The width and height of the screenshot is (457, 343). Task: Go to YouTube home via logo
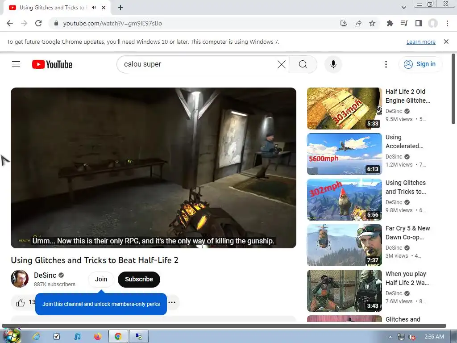[52, 64]
